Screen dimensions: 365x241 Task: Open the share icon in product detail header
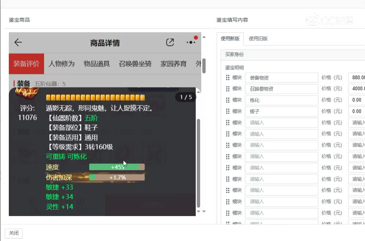(x=170, y=42)
